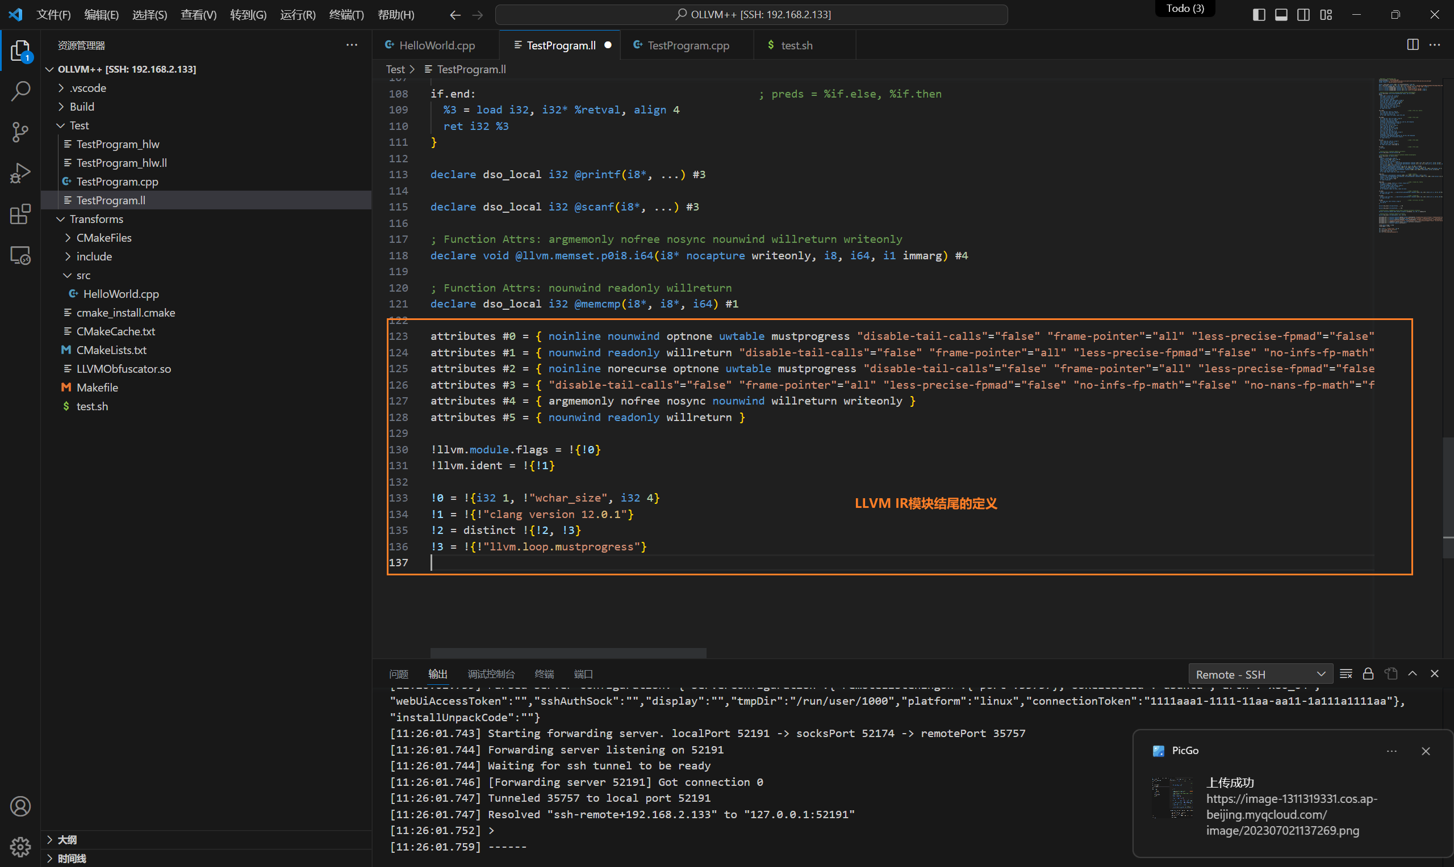Go back with the left arrow icon
The width and height of the screenshot is (1454, 867).
(x=455, y=15)
